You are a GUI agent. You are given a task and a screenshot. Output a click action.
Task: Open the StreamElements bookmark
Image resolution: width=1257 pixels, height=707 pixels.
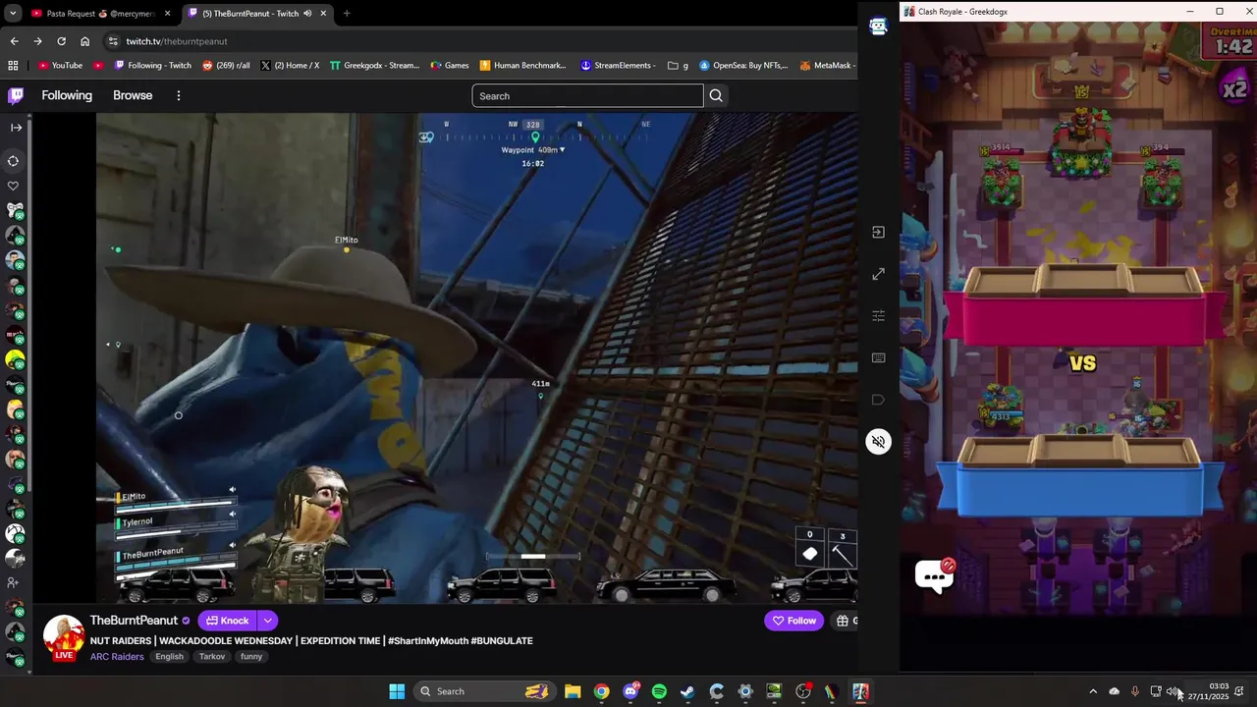pos(617,65)
